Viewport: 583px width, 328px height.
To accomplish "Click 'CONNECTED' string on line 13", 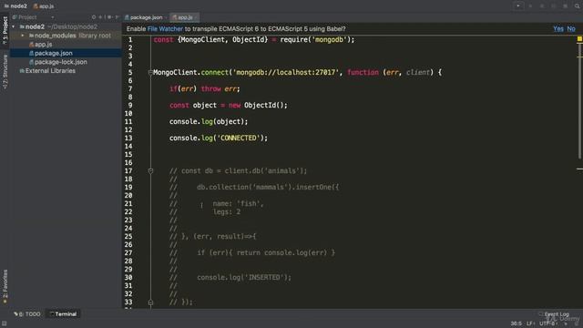I will tap(238, 138).
